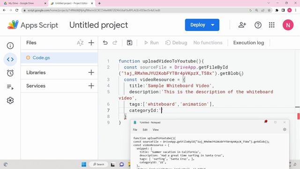Open Notepad settings gear icon
This screenshot has width=300, height=169.
pos(285,130)
